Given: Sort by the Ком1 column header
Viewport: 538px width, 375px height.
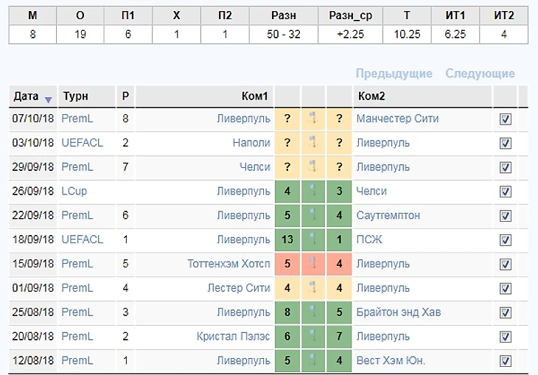Looking at the screenshot, I should [254, 97].
